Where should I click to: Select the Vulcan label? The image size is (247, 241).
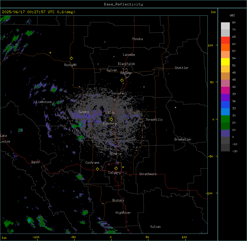click(155, 227)
